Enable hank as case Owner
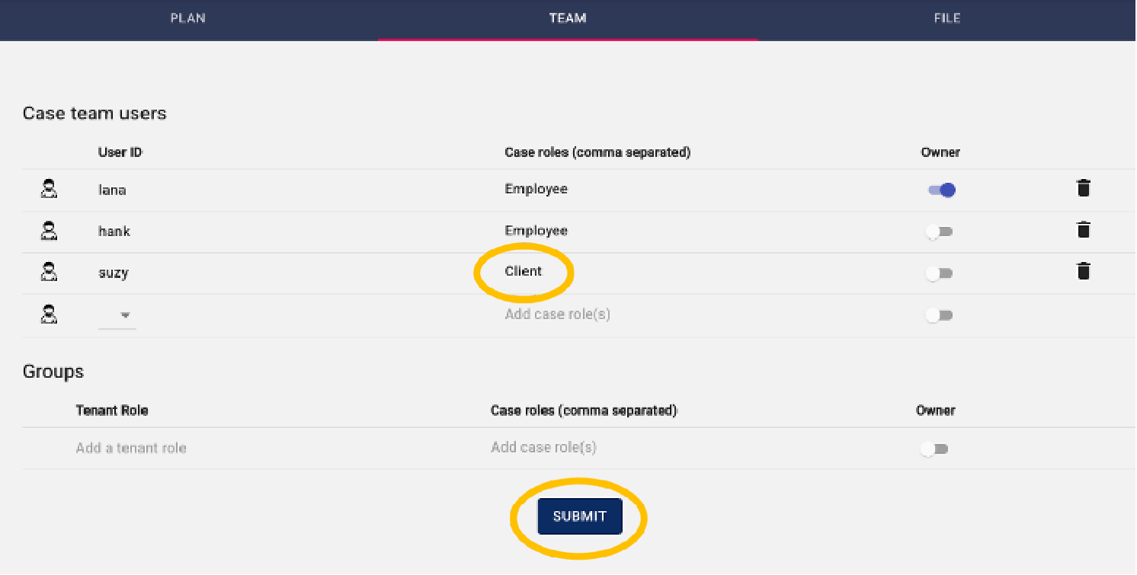The width and height of the screenshot is (1137, 575). [939, 231]
